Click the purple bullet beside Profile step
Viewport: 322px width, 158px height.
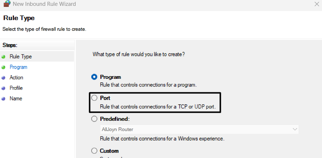pos(4,88)
